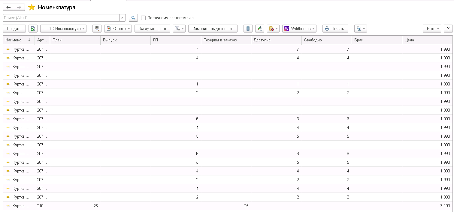
Task: Click the Печать button
Action: pos(335,28)
